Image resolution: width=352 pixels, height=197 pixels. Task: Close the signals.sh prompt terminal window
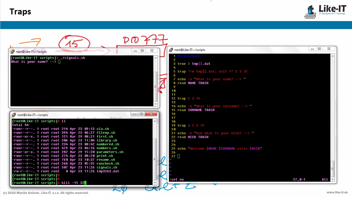(152, 51)
